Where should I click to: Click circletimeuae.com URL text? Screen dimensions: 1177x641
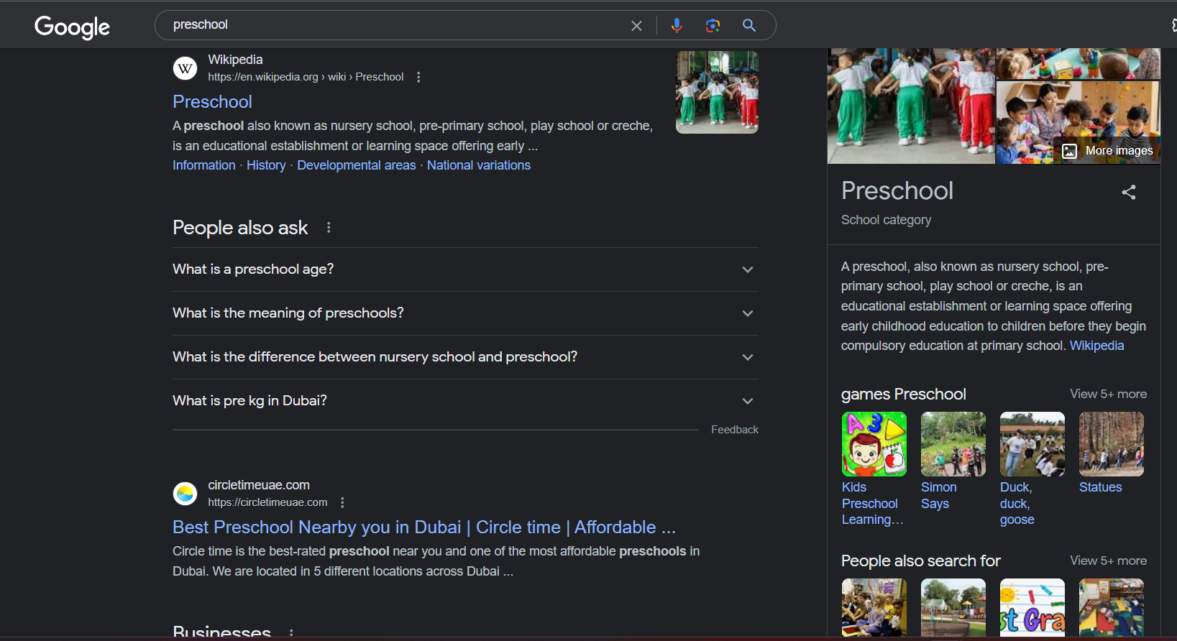point(267,502)
